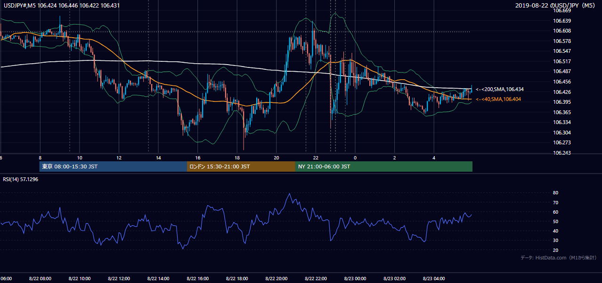The height and width of the screenshot is (283, 602).
Task: Click the '8/22 08:00' date axis label
Action: tap(40, 278)
